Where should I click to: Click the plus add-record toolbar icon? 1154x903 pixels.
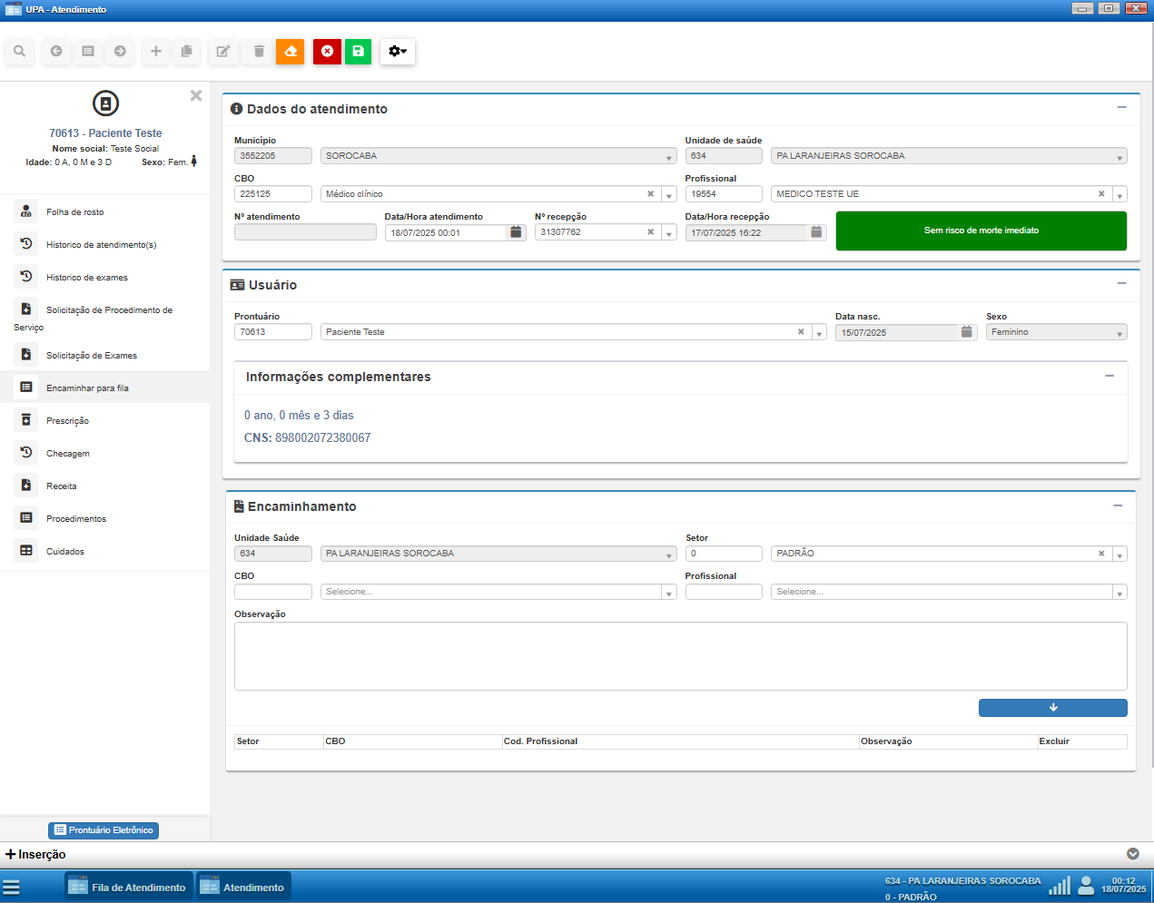(x=155, y=52)
